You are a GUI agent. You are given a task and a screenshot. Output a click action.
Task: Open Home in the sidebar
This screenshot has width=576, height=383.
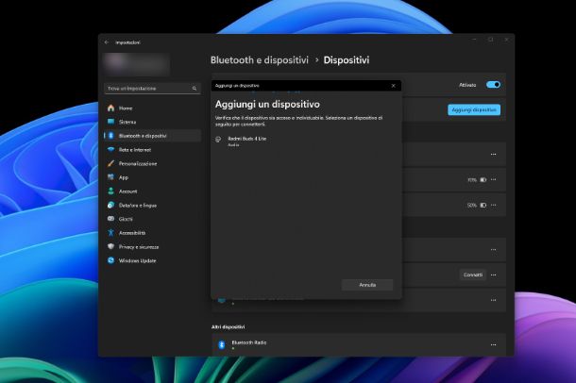(x=126, y=108)
